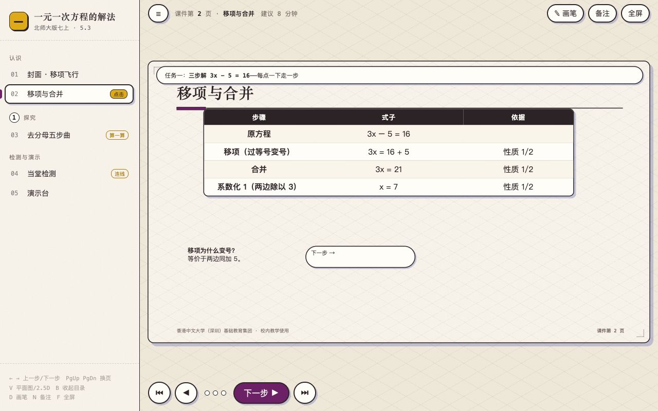Jump to last slide with skip-forward icon
Viewport: 658px width, 411px height.
click(305, 393)
